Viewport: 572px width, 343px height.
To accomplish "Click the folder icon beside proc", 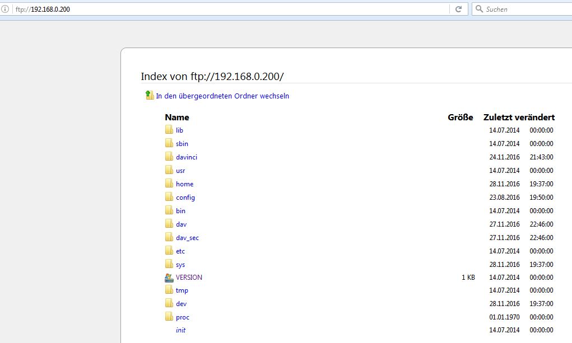I will tap(169, 317).
